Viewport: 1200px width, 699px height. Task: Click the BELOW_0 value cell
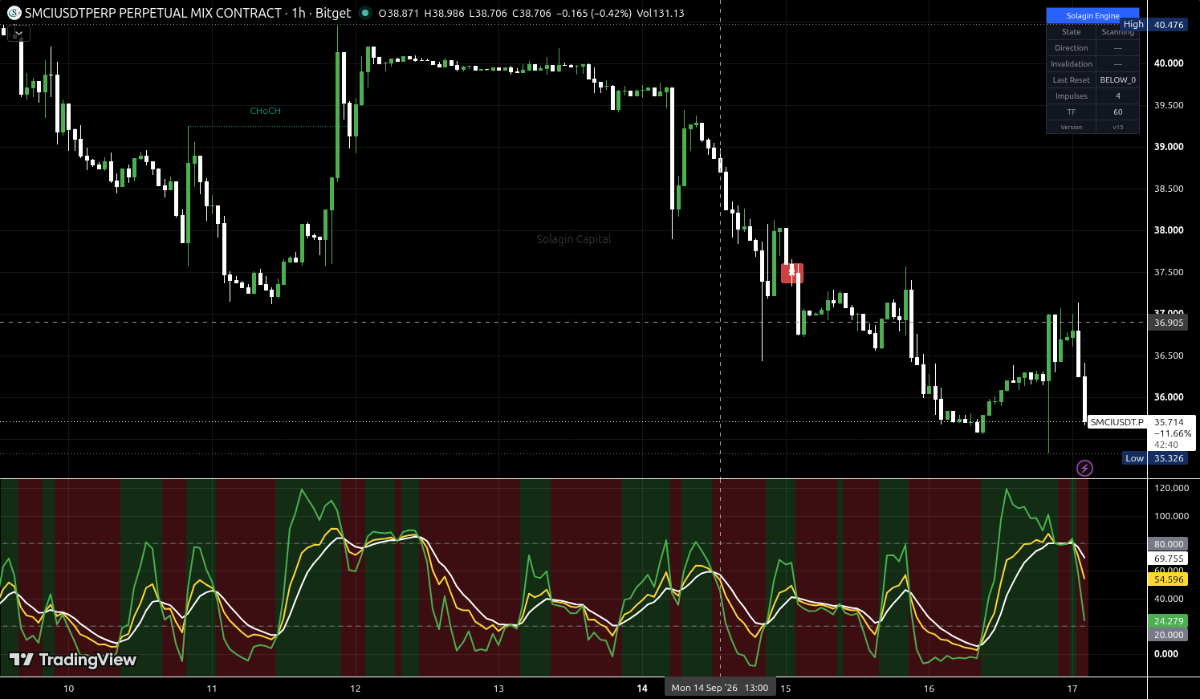(1118, 80)
